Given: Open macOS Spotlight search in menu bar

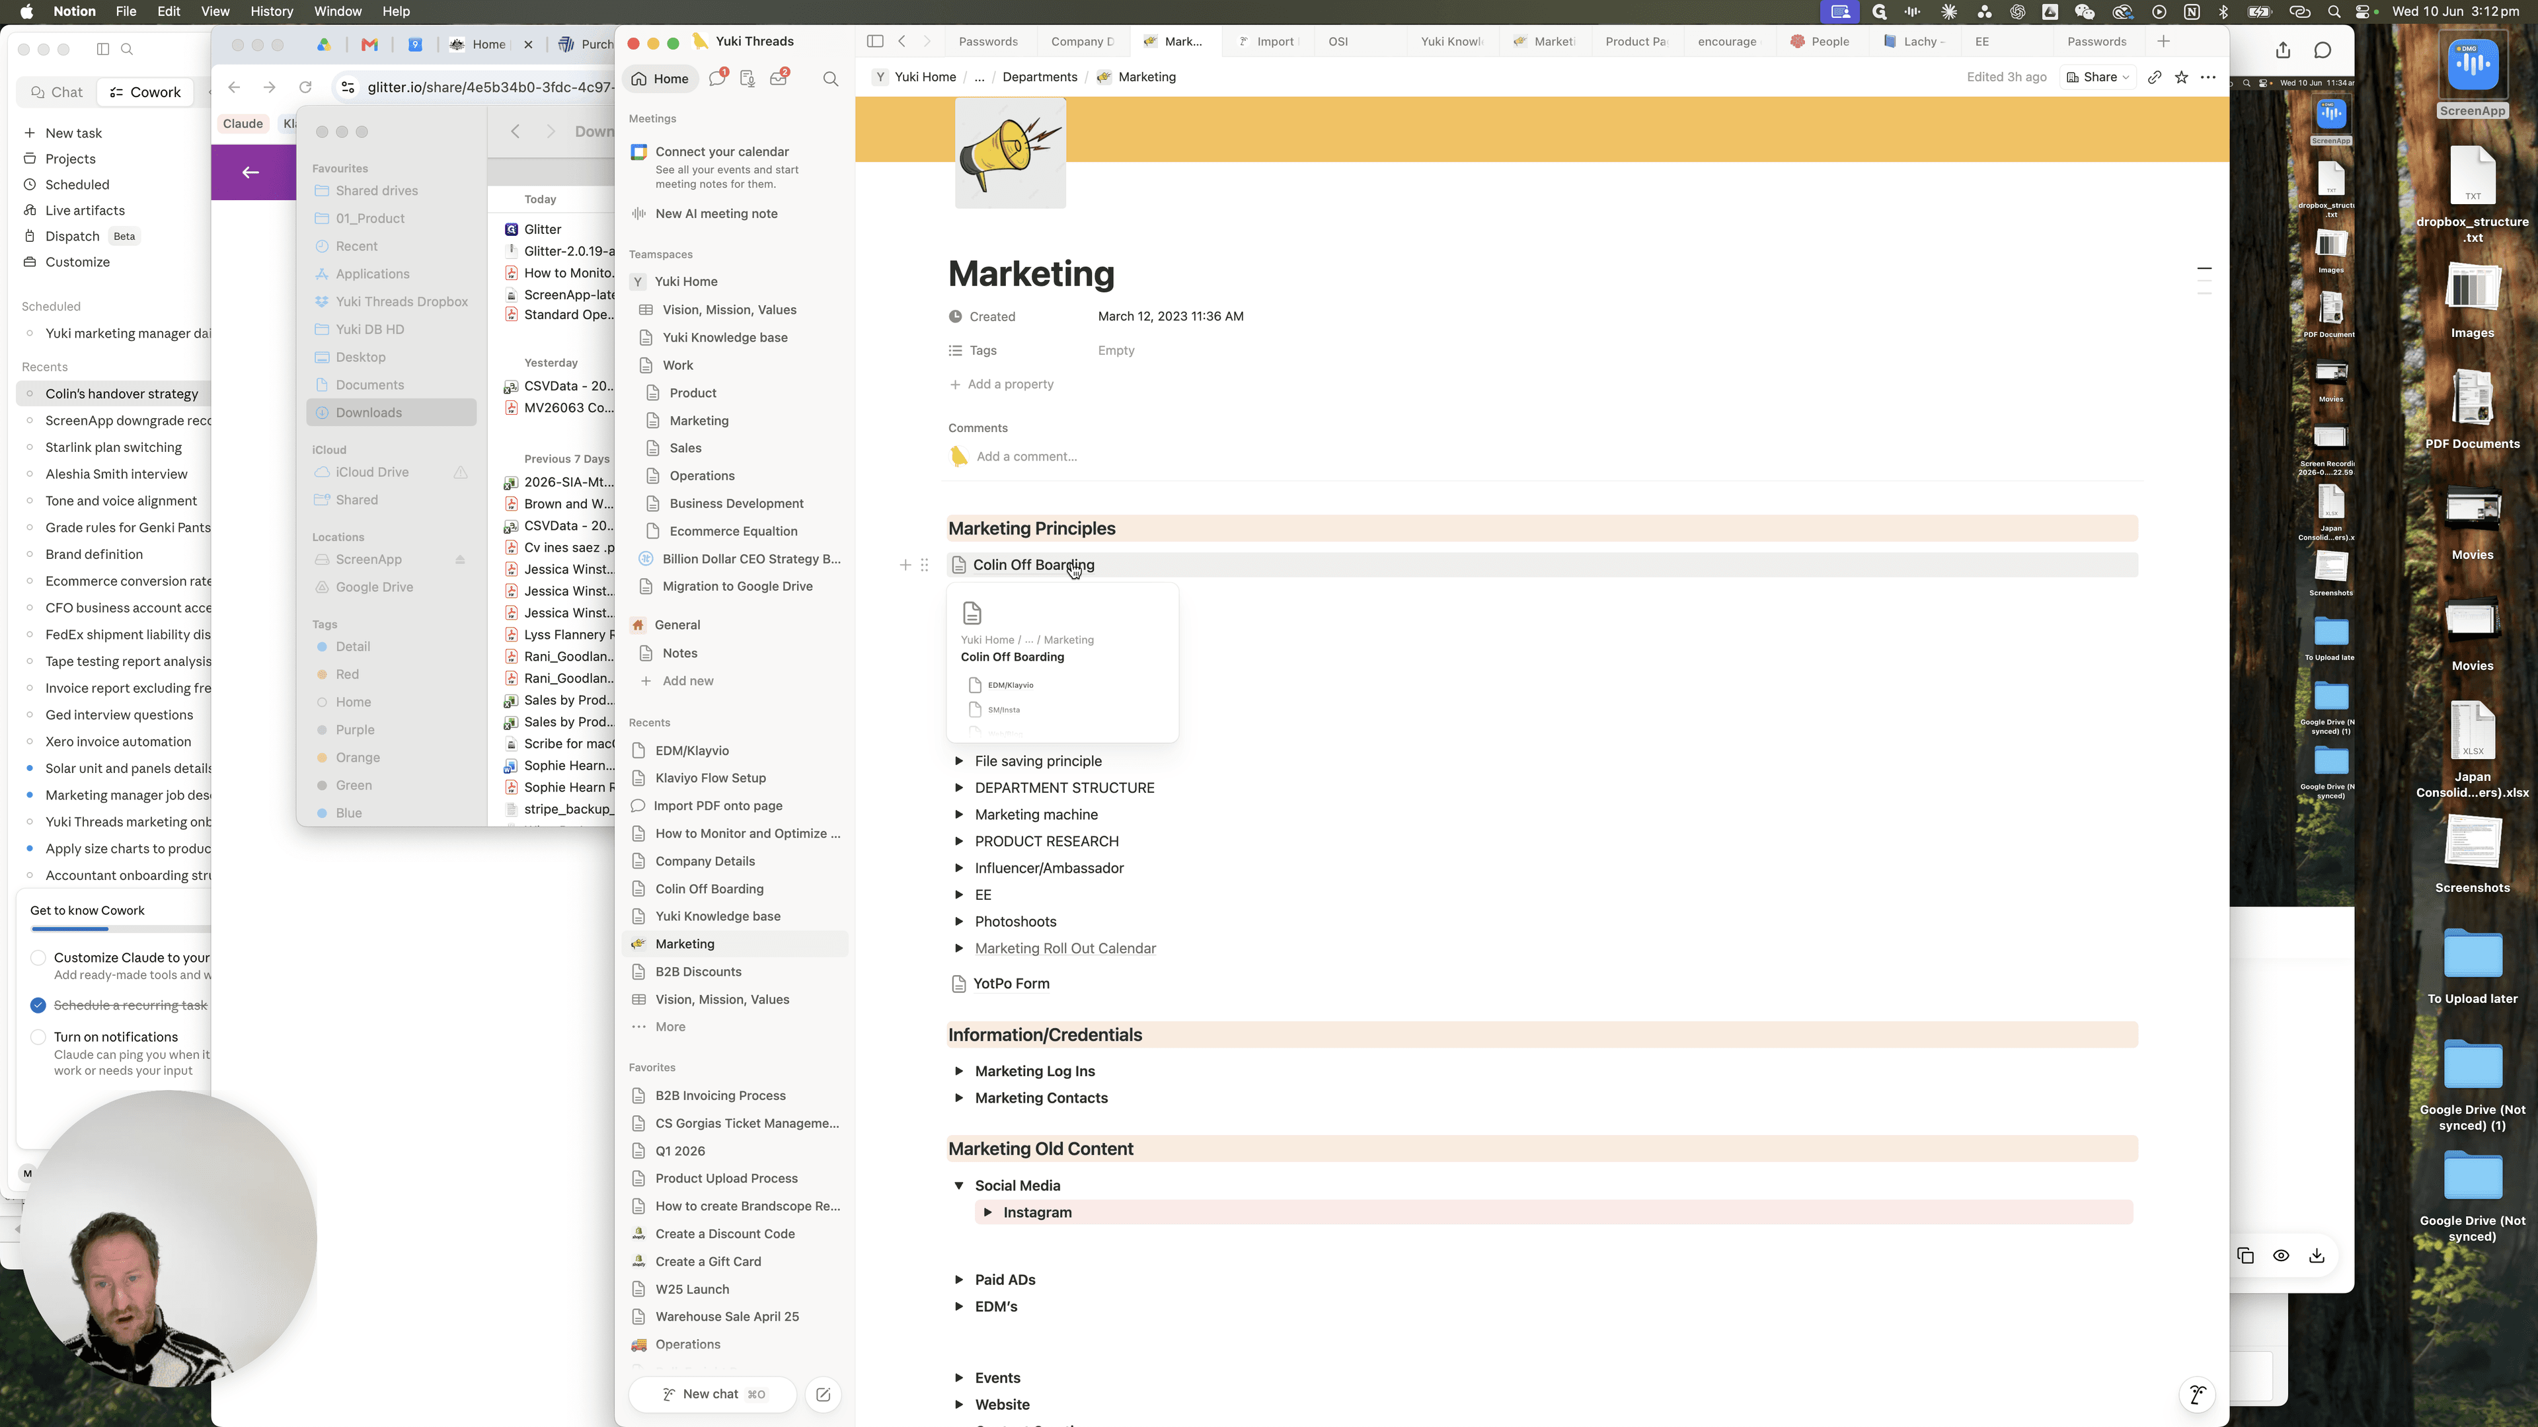Looking at the screenshot, I should tap(2334, 12).
